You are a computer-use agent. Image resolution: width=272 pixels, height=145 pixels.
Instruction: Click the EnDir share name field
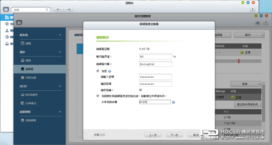tap(155, 102)
